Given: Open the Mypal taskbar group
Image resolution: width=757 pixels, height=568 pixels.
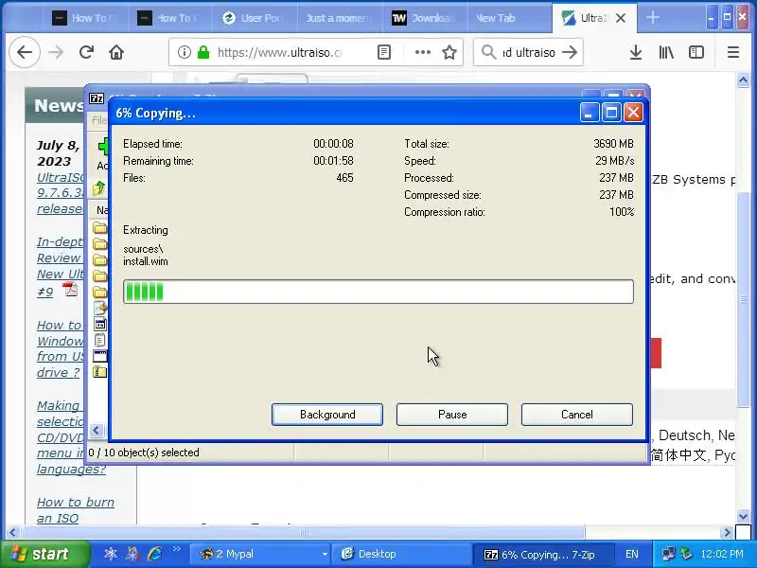Looking at the screenshot, I should point(259,554).
